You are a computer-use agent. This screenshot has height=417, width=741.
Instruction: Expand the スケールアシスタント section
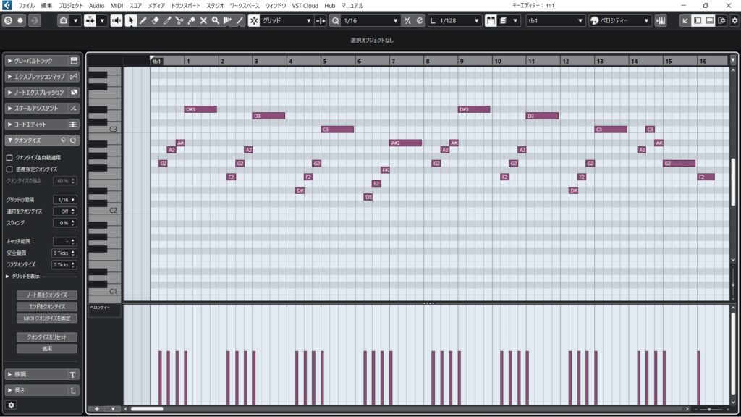tap(36, 108)
